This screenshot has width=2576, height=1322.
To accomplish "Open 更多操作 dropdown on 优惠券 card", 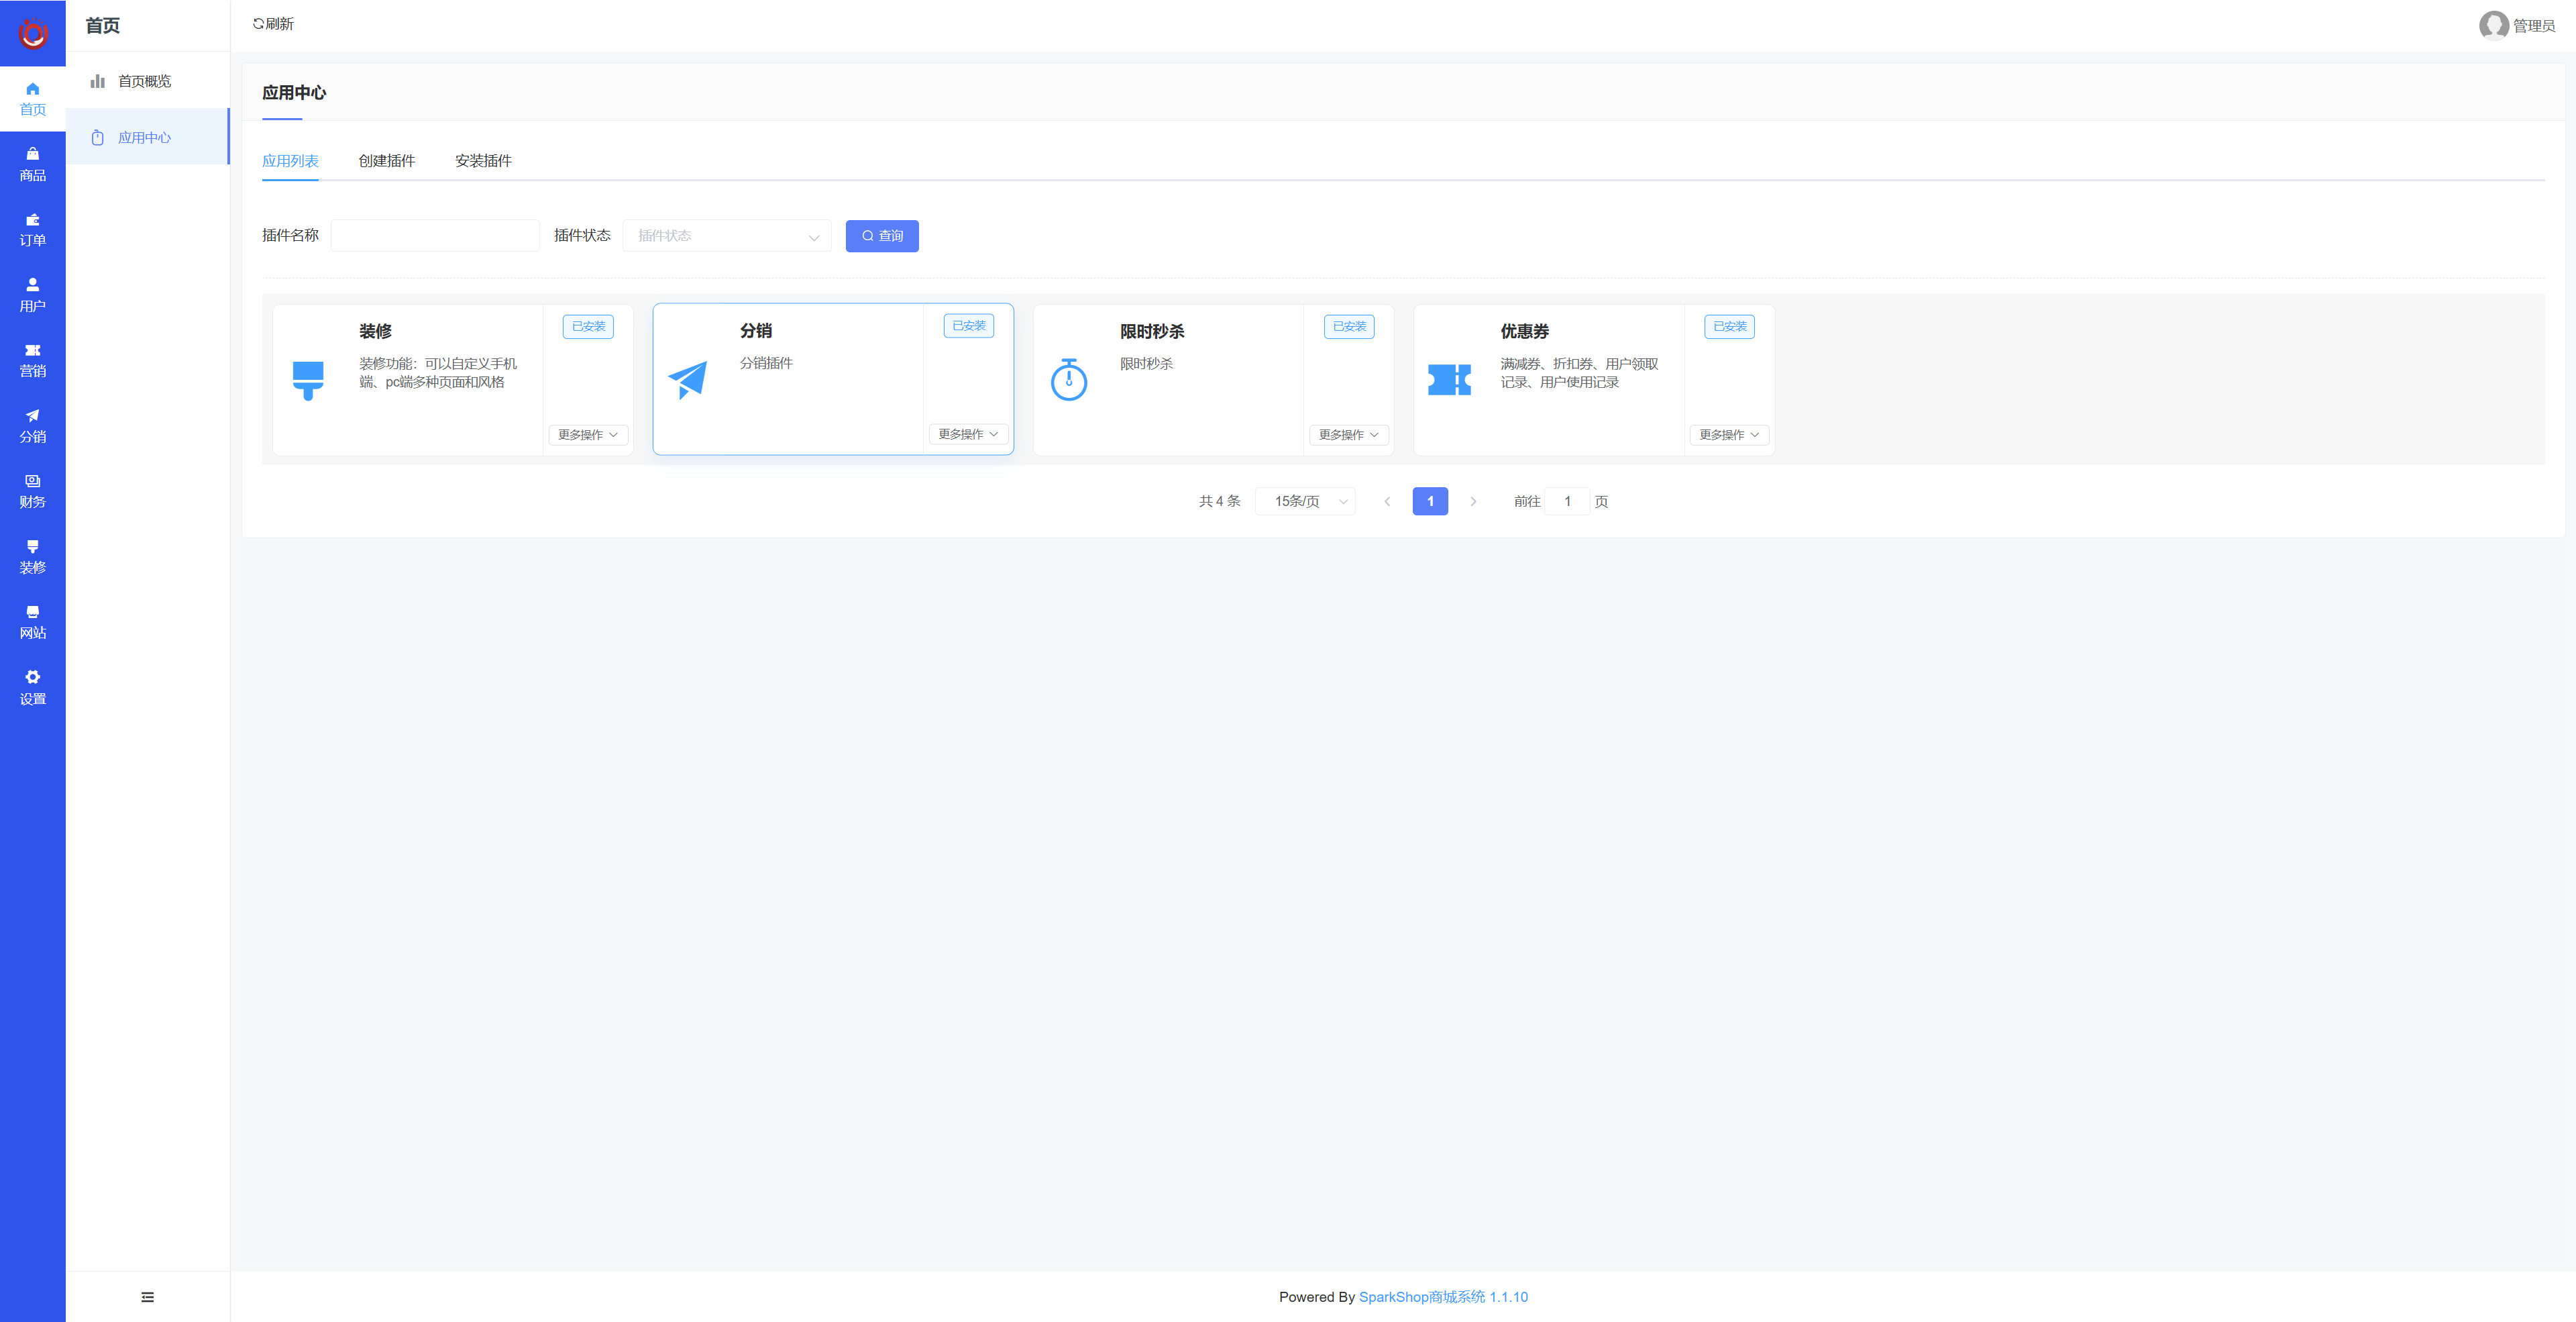I will (1729, 435).
